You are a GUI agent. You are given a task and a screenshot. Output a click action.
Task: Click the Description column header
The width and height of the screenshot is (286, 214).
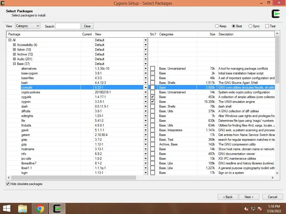[x=246, y=34]
